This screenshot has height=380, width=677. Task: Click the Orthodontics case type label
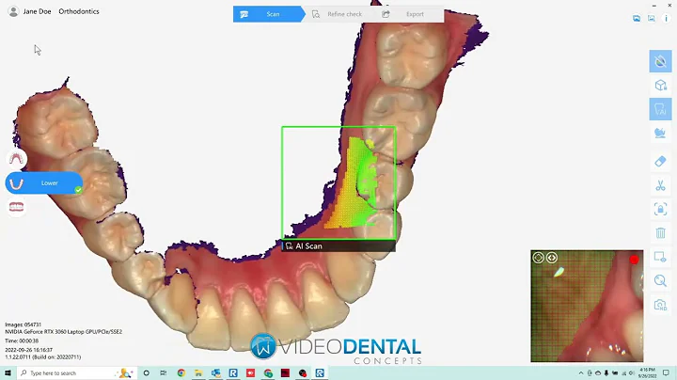click(79, 11)
